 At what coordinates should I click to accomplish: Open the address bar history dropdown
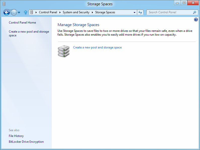pos(134,12)
